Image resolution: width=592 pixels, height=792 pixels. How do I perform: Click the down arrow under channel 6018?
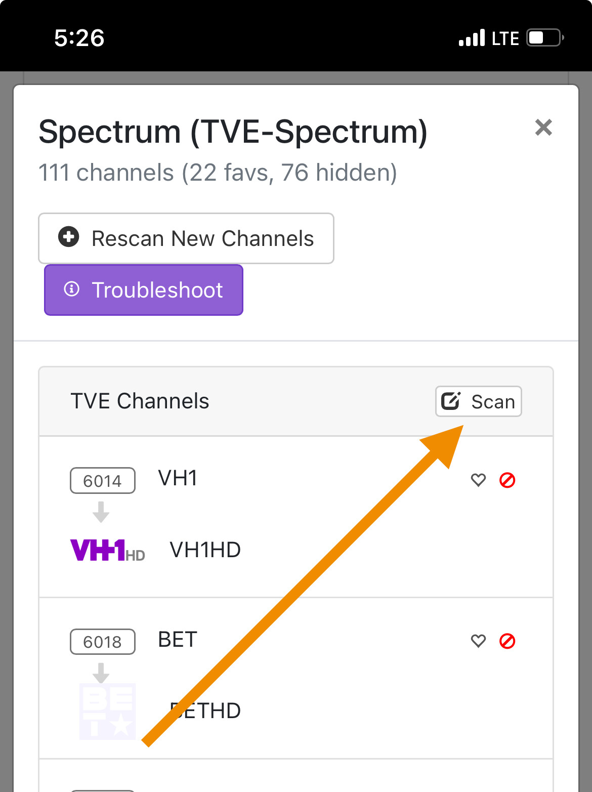[x=101, y=673]
